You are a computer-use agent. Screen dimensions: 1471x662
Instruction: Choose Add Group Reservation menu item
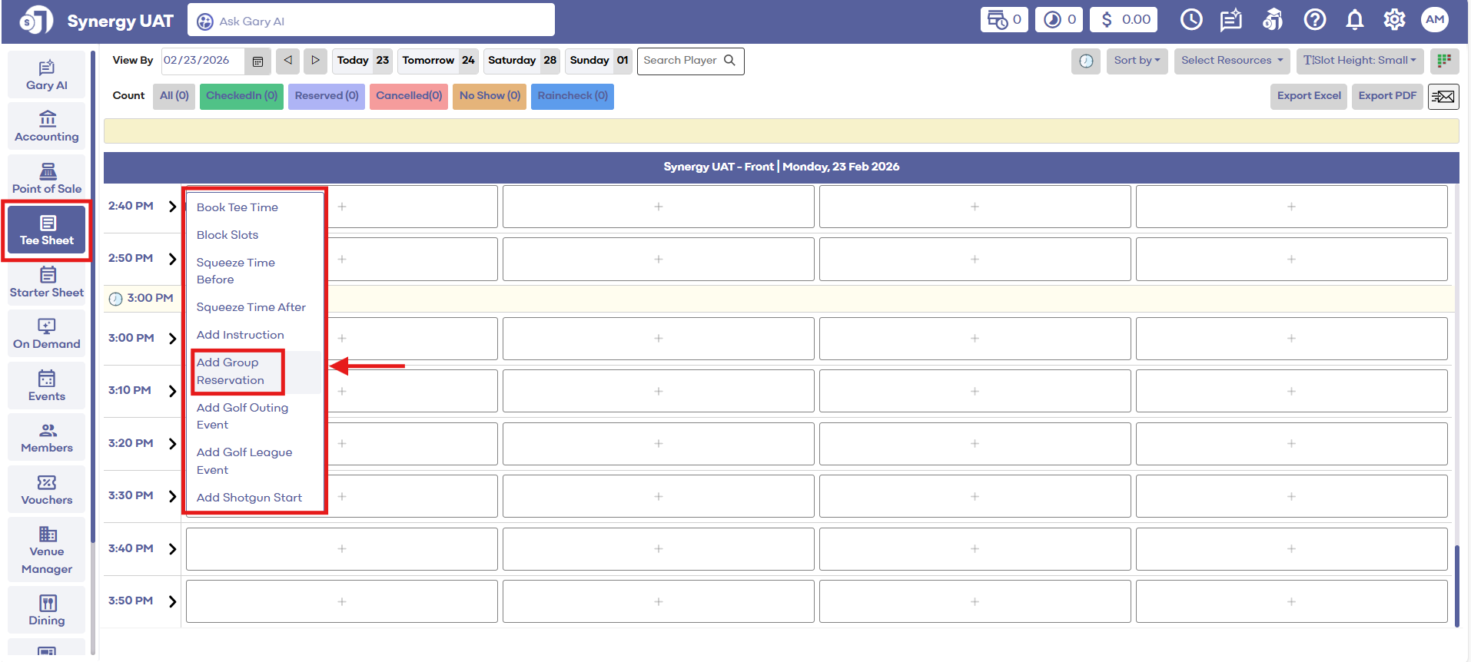pyautogui.click(x=231, y=371)
